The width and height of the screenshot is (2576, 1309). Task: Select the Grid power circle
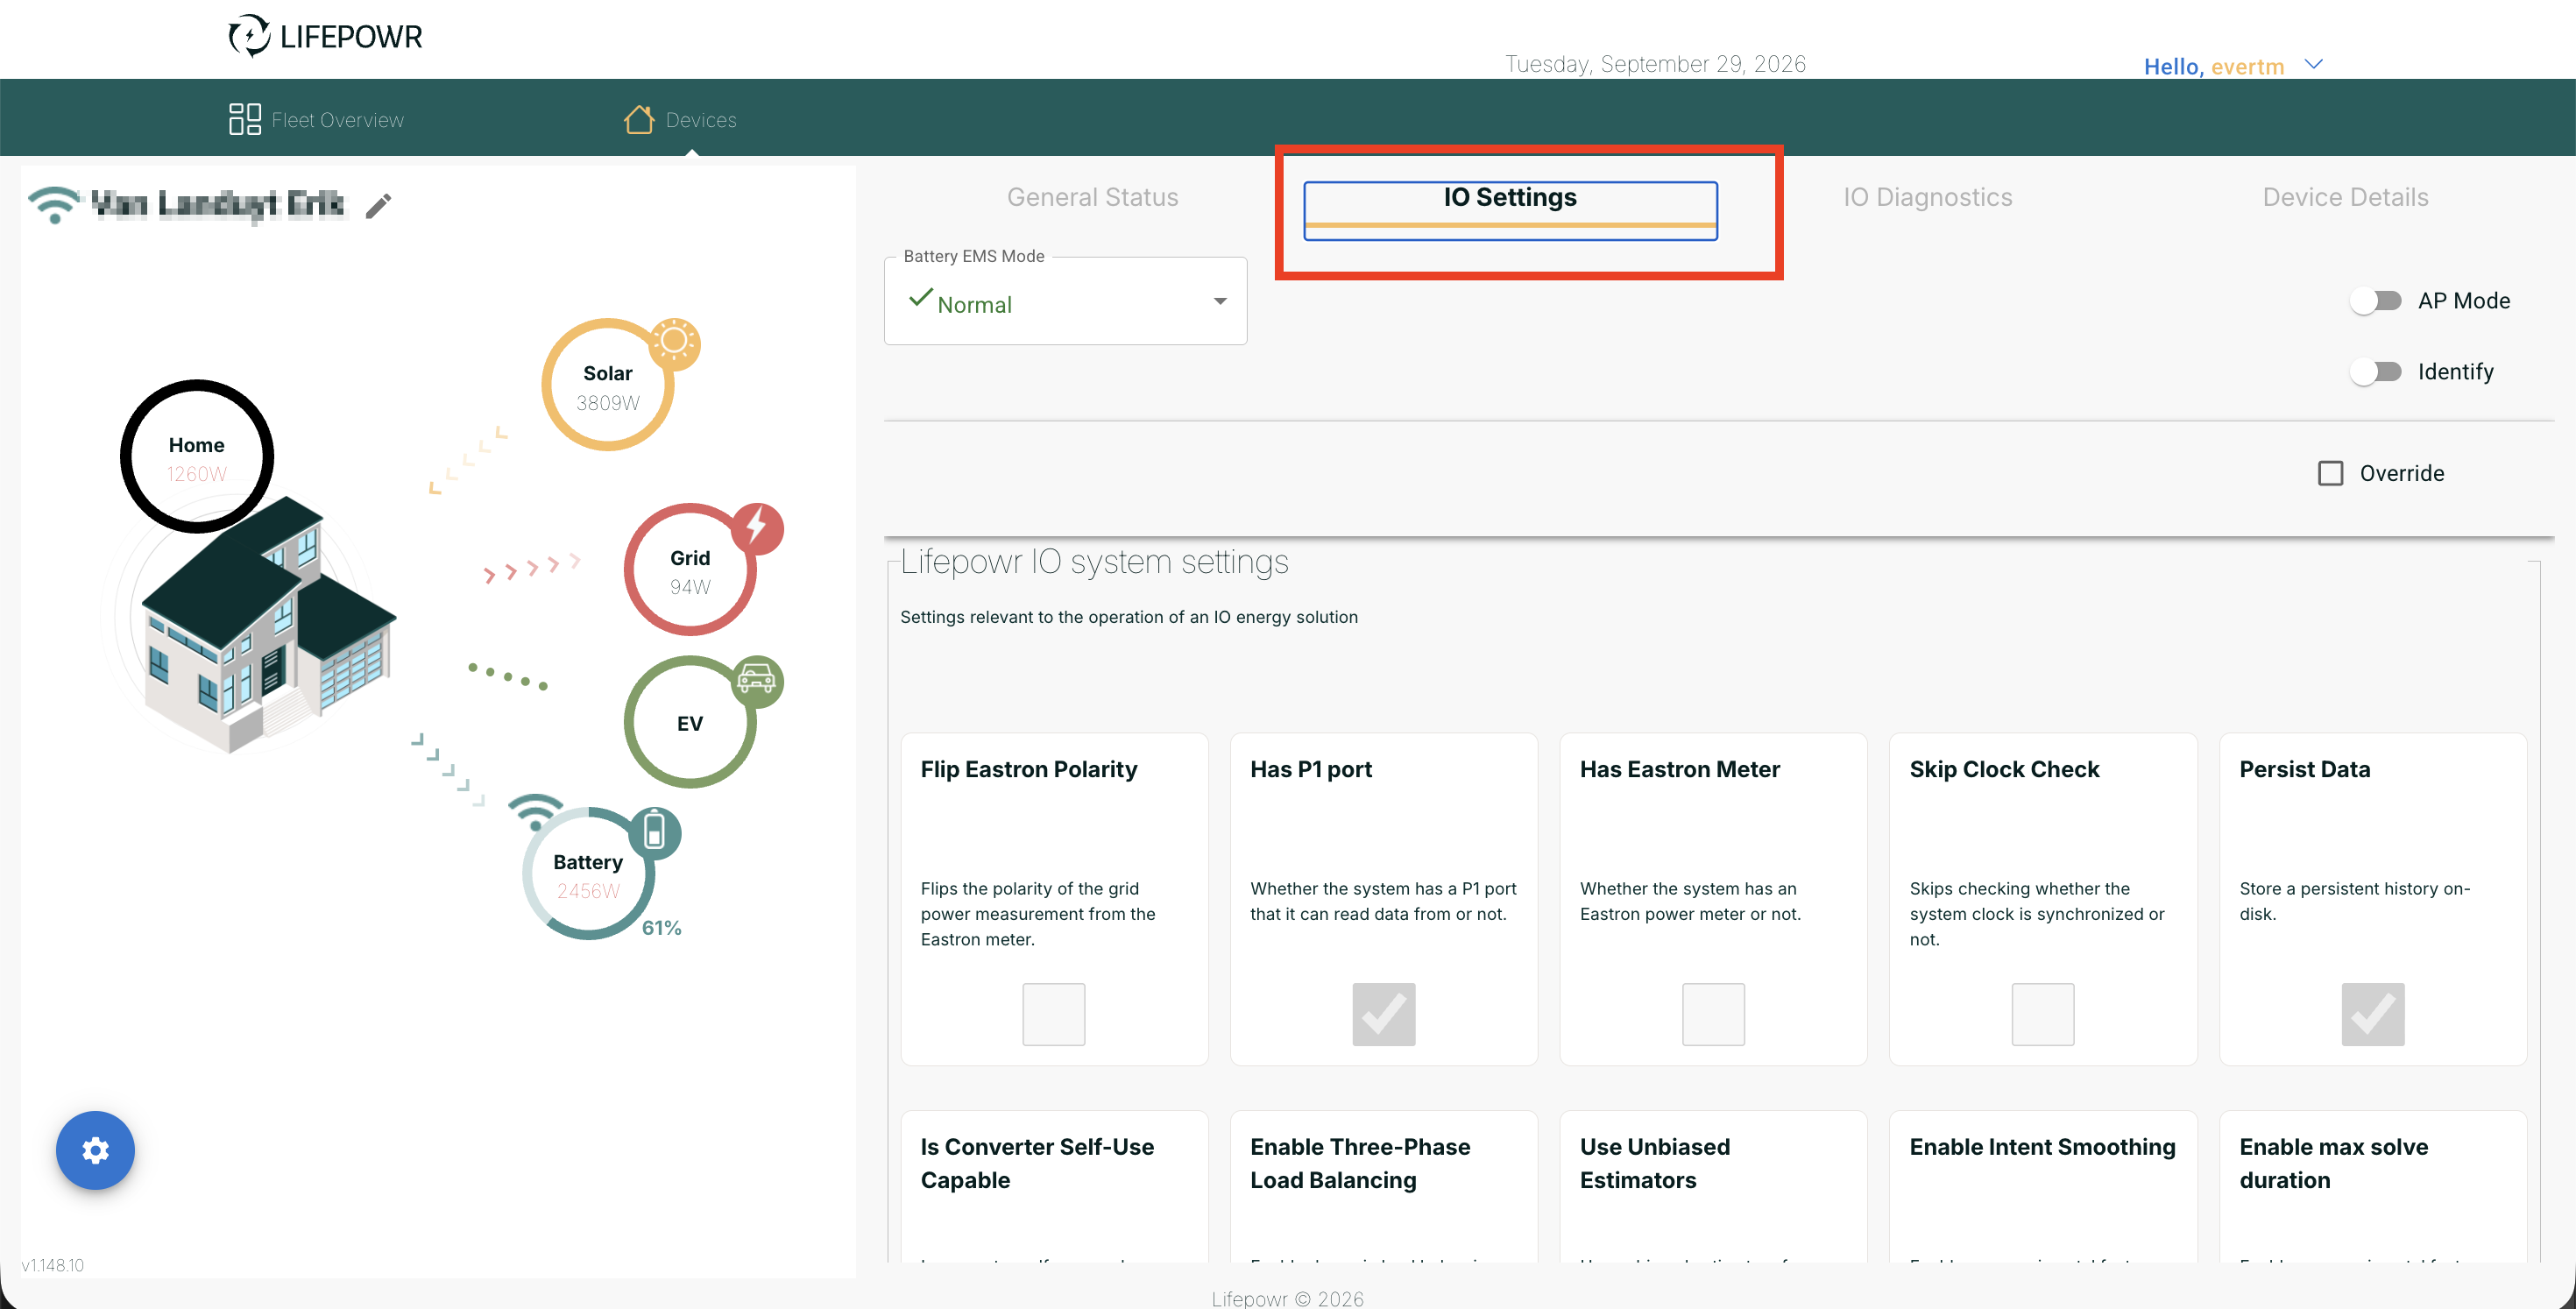point(690,570)
